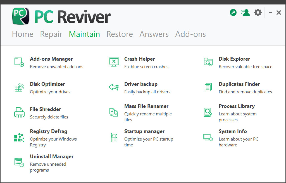This screenshot has height=183, width=286.
Task: Open the Startup manager icon
Action: tap(113, 137)
